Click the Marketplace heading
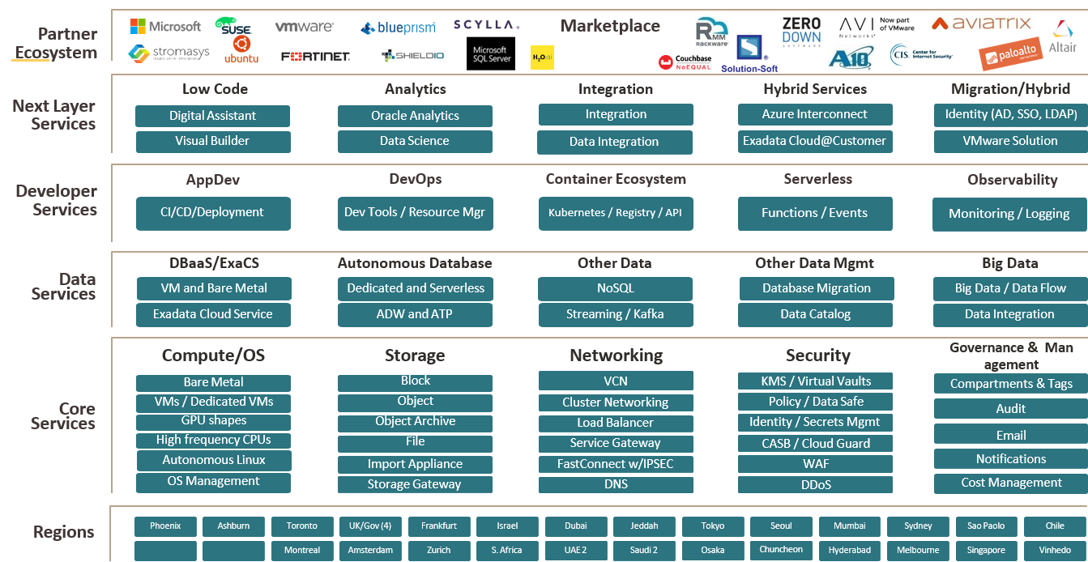Image resolution: width=1088 pixels, height=562 pixels. pos(610,26)
